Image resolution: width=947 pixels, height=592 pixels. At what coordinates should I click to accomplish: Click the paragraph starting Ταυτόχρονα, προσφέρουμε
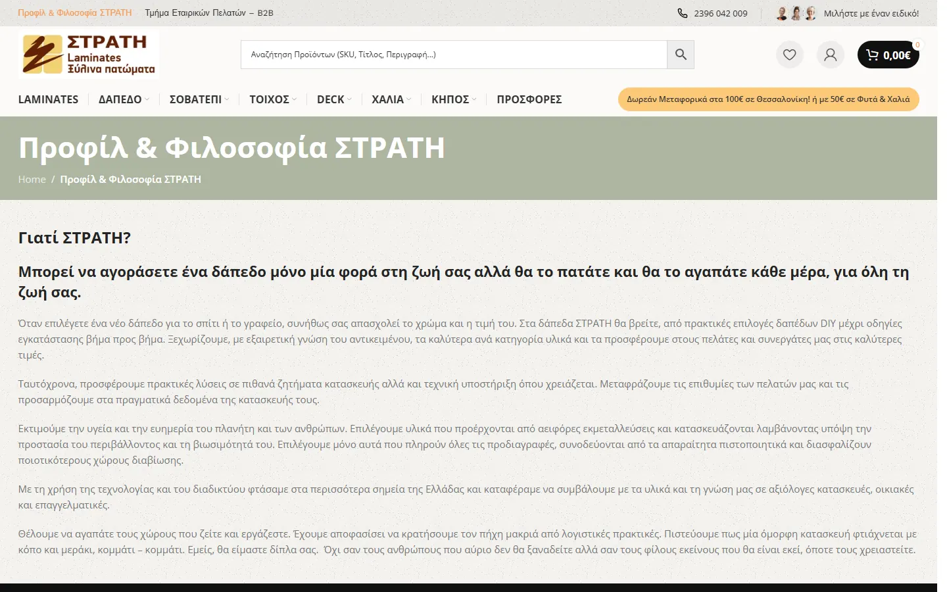[x=433, y=392]
